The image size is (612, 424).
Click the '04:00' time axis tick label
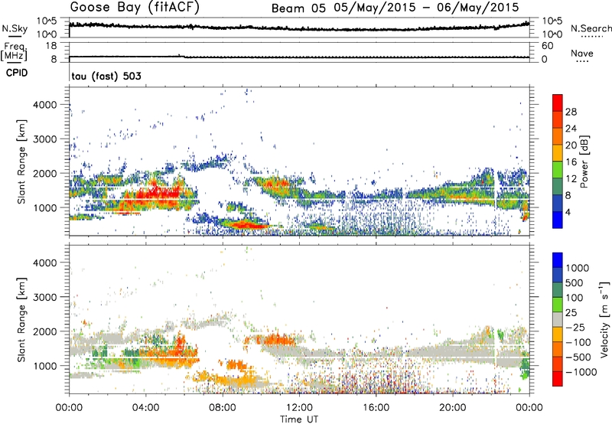146,408
